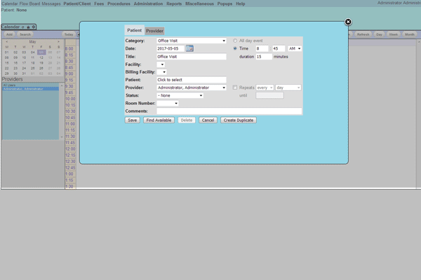Expand the Provider dropdown list
Viewport: 421px width, 280px height.
192,87
